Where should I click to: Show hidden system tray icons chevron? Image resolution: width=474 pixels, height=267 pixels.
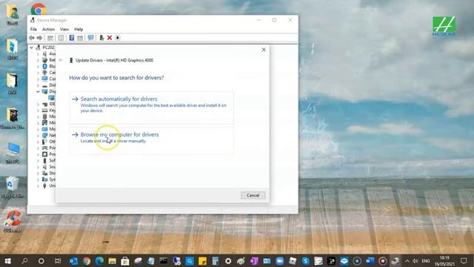point(407,261)
